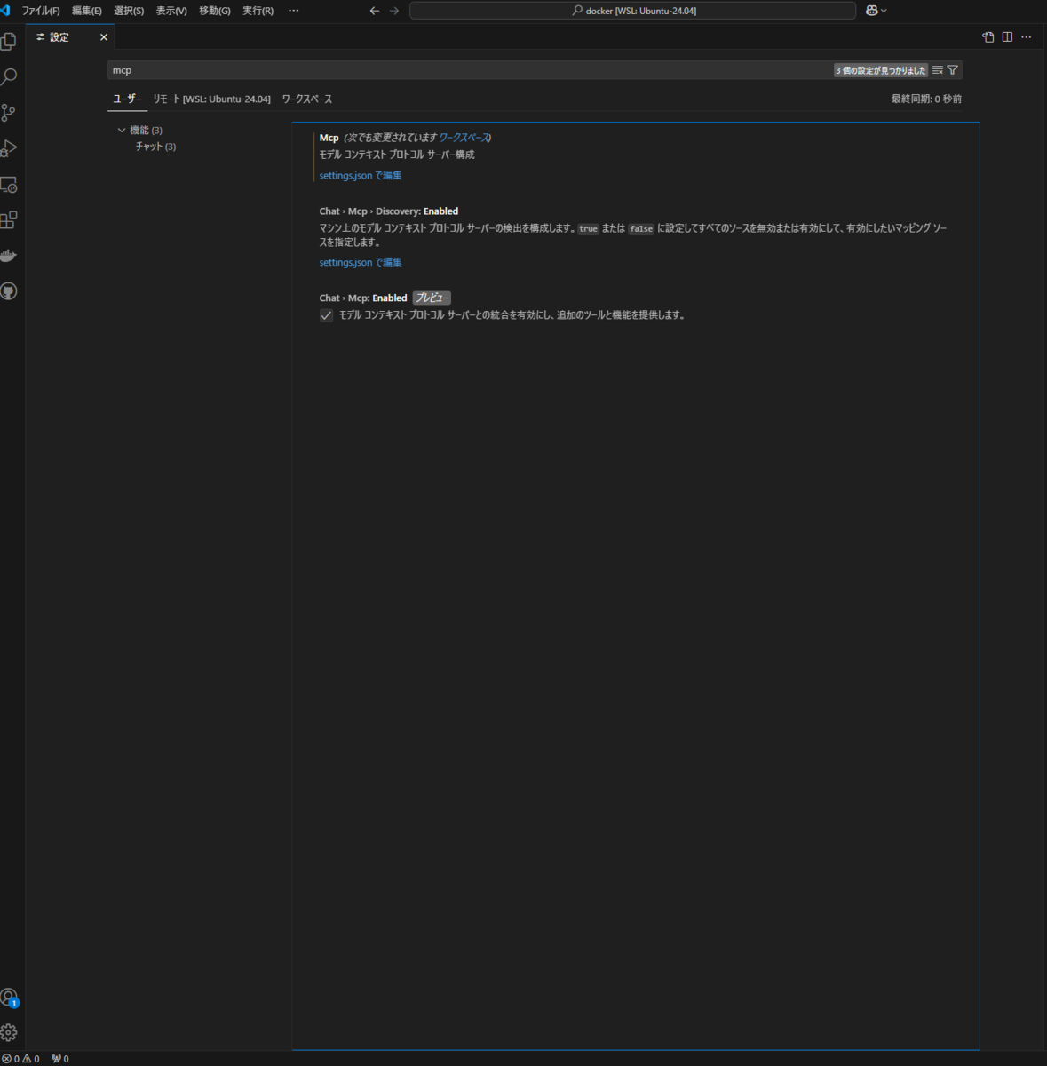
Task: Open the Docker extension view
Action: coord(10,256)
